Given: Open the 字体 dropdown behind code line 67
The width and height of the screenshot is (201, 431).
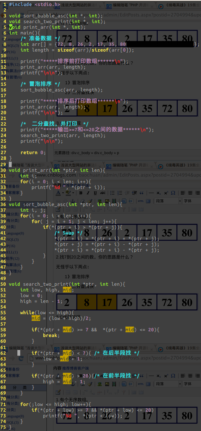Looking at the screenshot, I should coord(192,384).
